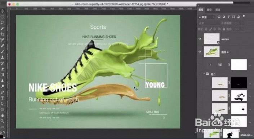
Task: Toggle layer filtering on/off switch
Action: (244, 16)
